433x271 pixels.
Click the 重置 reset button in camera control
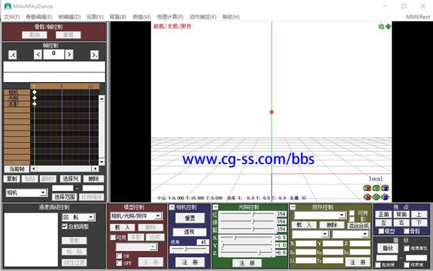(190, 218)
